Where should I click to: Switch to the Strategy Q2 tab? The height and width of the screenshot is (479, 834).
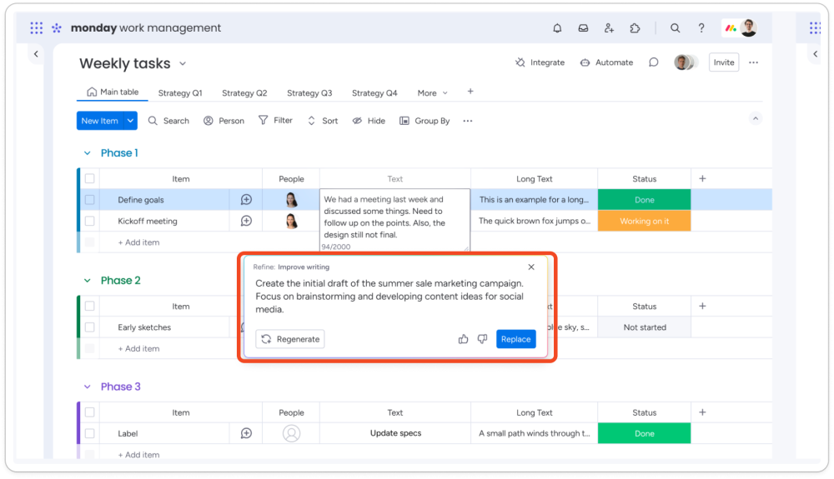[244, 93]
